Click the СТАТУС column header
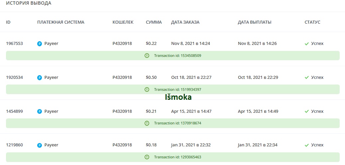345x165 pixels. 312,22
